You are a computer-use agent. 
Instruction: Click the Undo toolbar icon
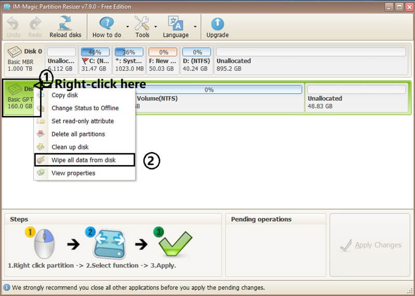[x=13, y=24]
